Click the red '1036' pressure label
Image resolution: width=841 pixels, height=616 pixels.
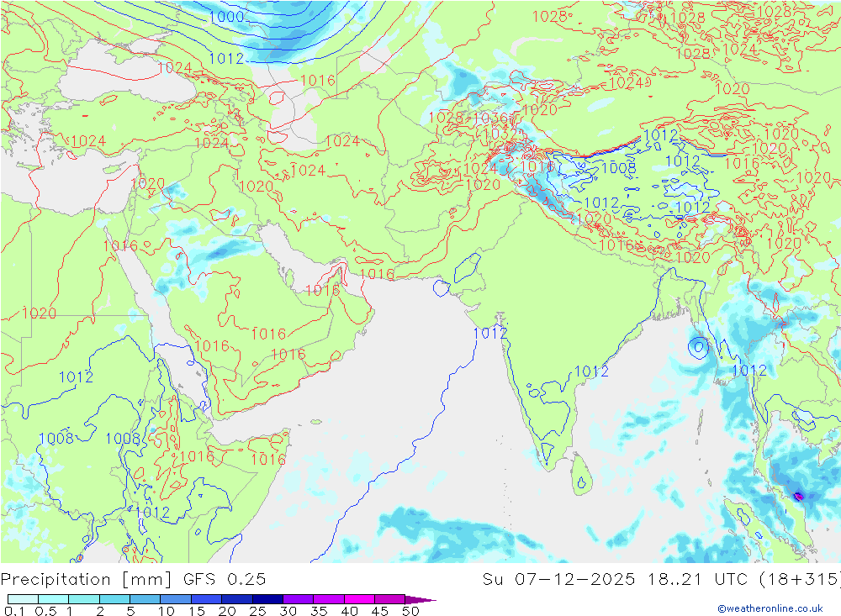[491, 118]
